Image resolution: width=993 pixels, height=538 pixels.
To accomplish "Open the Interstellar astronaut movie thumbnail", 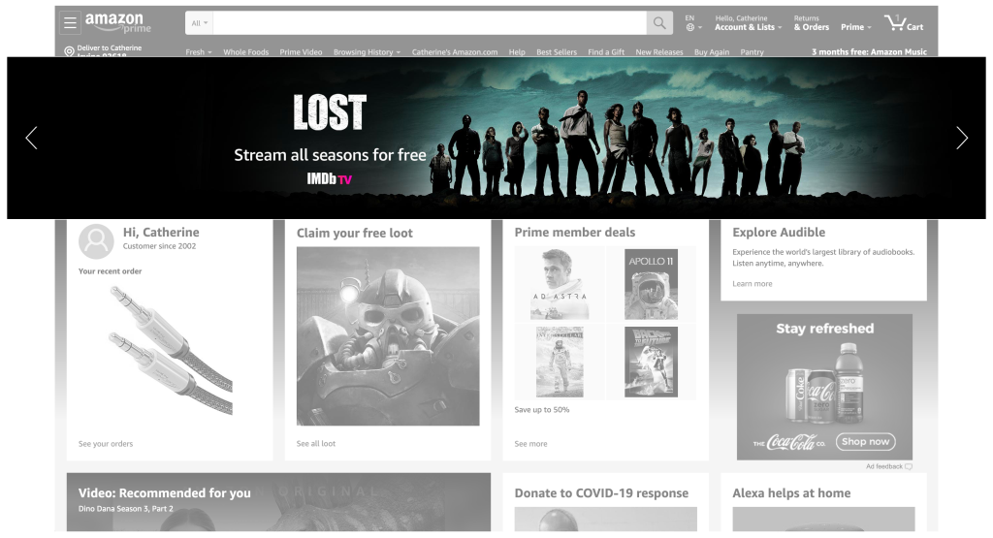I will click(x=560, y=362).
